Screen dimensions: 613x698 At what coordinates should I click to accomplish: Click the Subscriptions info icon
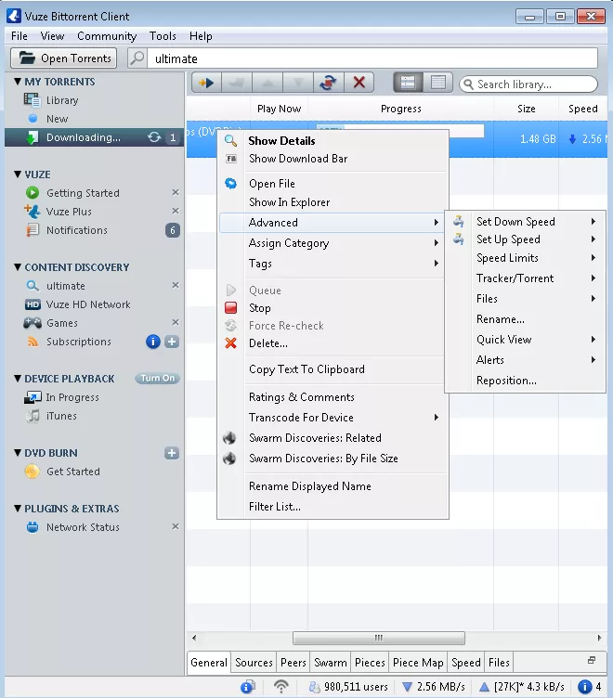(153, 342)
